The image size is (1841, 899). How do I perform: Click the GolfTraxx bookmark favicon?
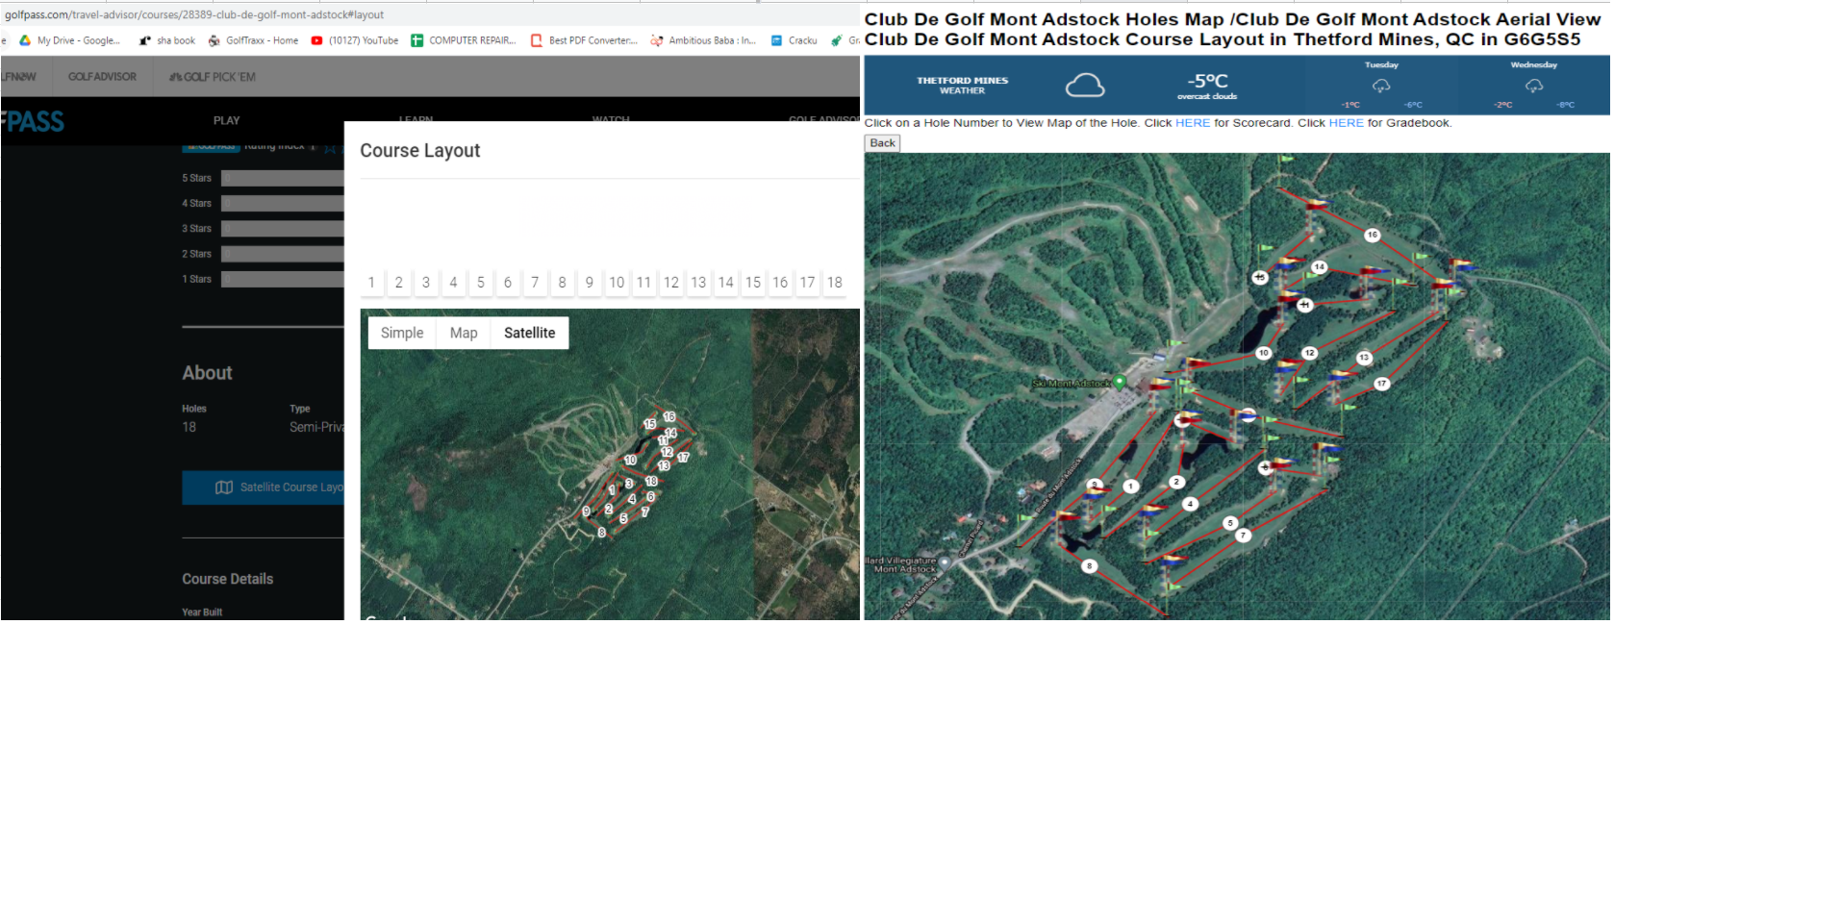214,40
